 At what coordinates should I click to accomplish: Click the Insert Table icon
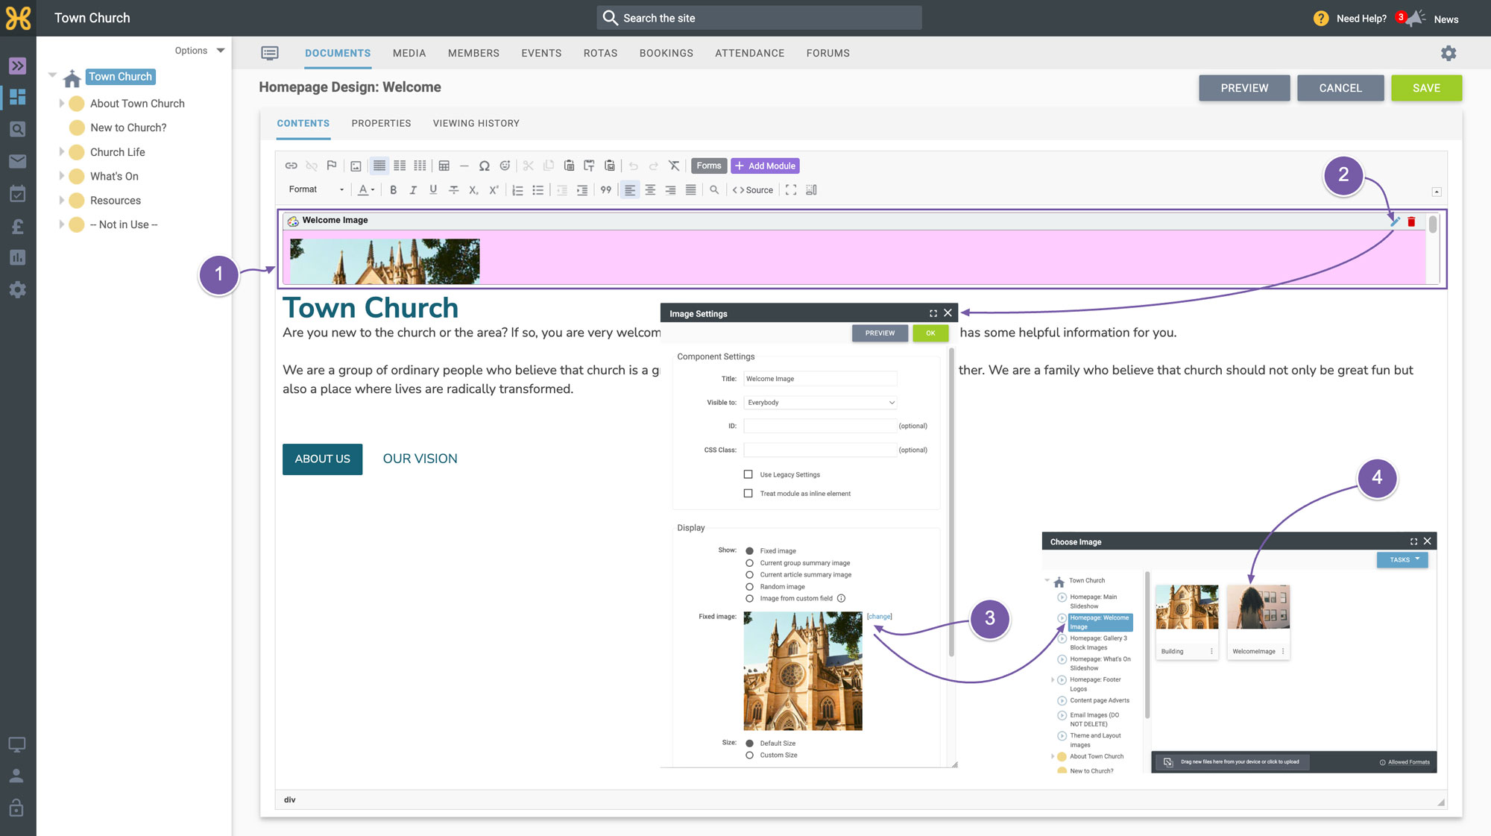coord(444,166)
